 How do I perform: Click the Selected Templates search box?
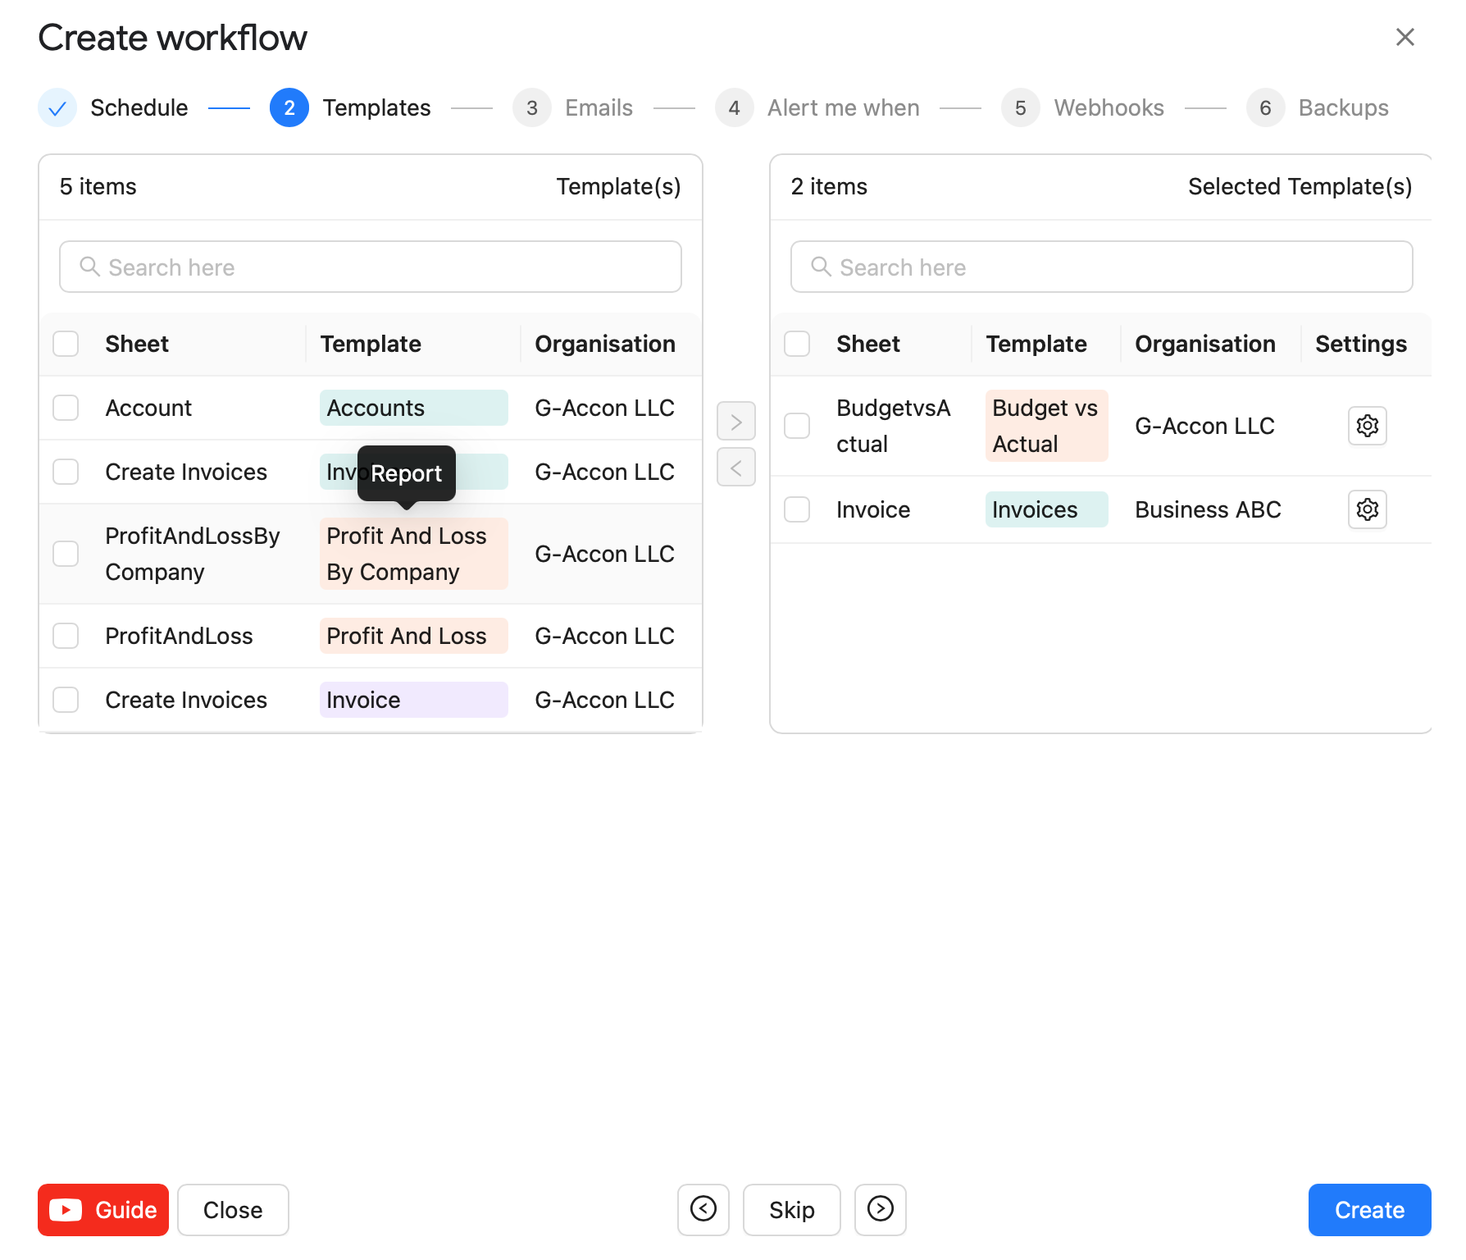(x=1101, y=267)
